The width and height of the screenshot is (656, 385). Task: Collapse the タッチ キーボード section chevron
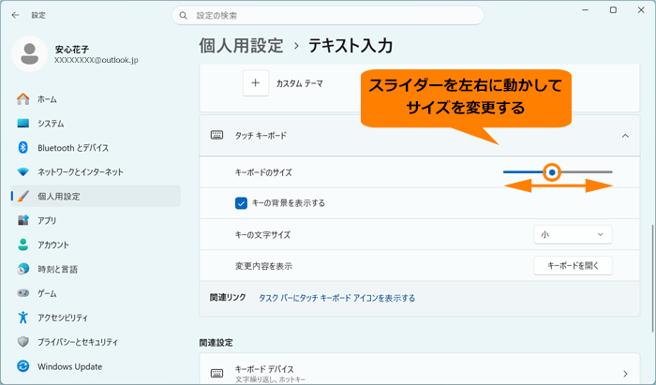625,136
